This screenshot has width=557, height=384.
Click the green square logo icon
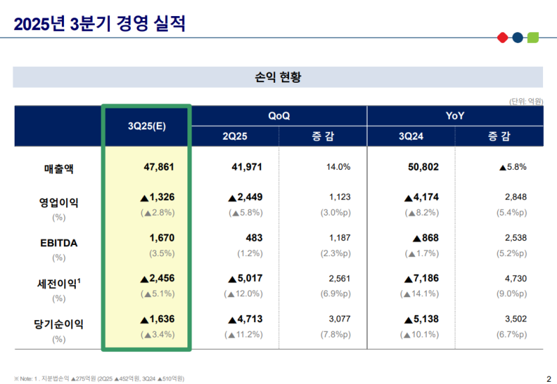tap(533, 38)
